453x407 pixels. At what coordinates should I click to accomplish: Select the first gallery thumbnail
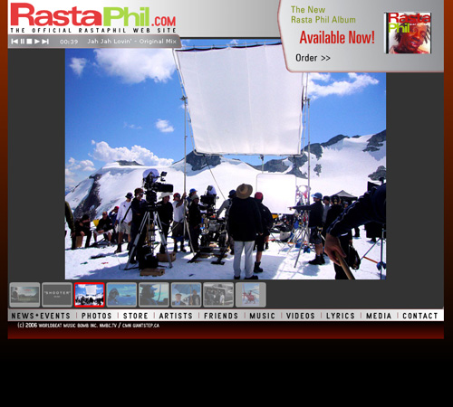[24, 295]
